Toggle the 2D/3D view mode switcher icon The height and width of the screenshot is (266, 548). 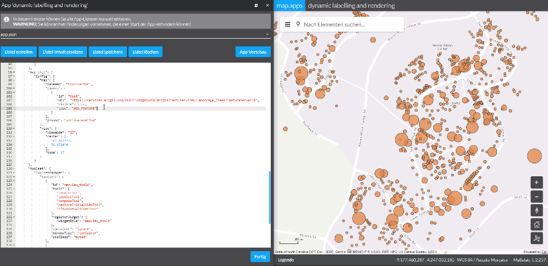tap(536, 238)
